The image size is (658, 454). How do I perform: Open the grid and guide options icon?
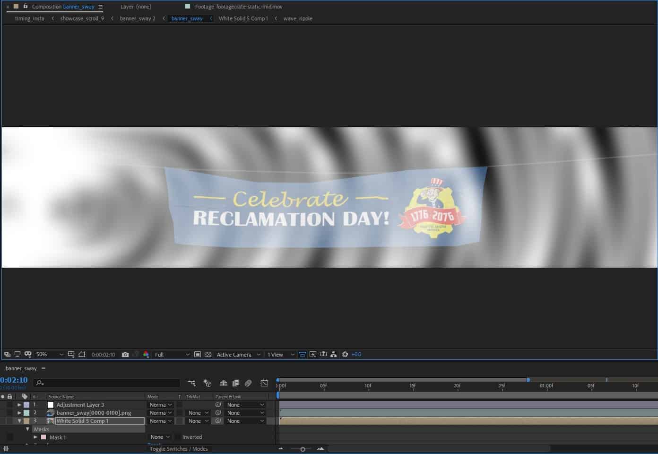[71, 354]
